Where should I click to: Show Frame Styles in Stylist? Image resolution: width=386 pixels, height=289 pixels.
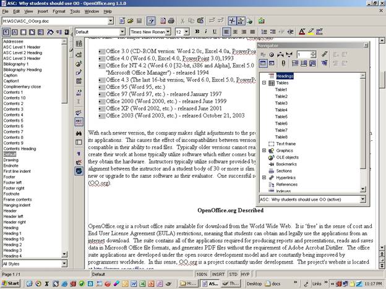click(x=24, y=32)
